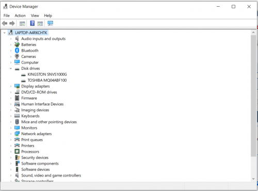Expand the Keyboards node
Image resolution: width=258 pixels, height=191 pixels.
tap(11, 116)
